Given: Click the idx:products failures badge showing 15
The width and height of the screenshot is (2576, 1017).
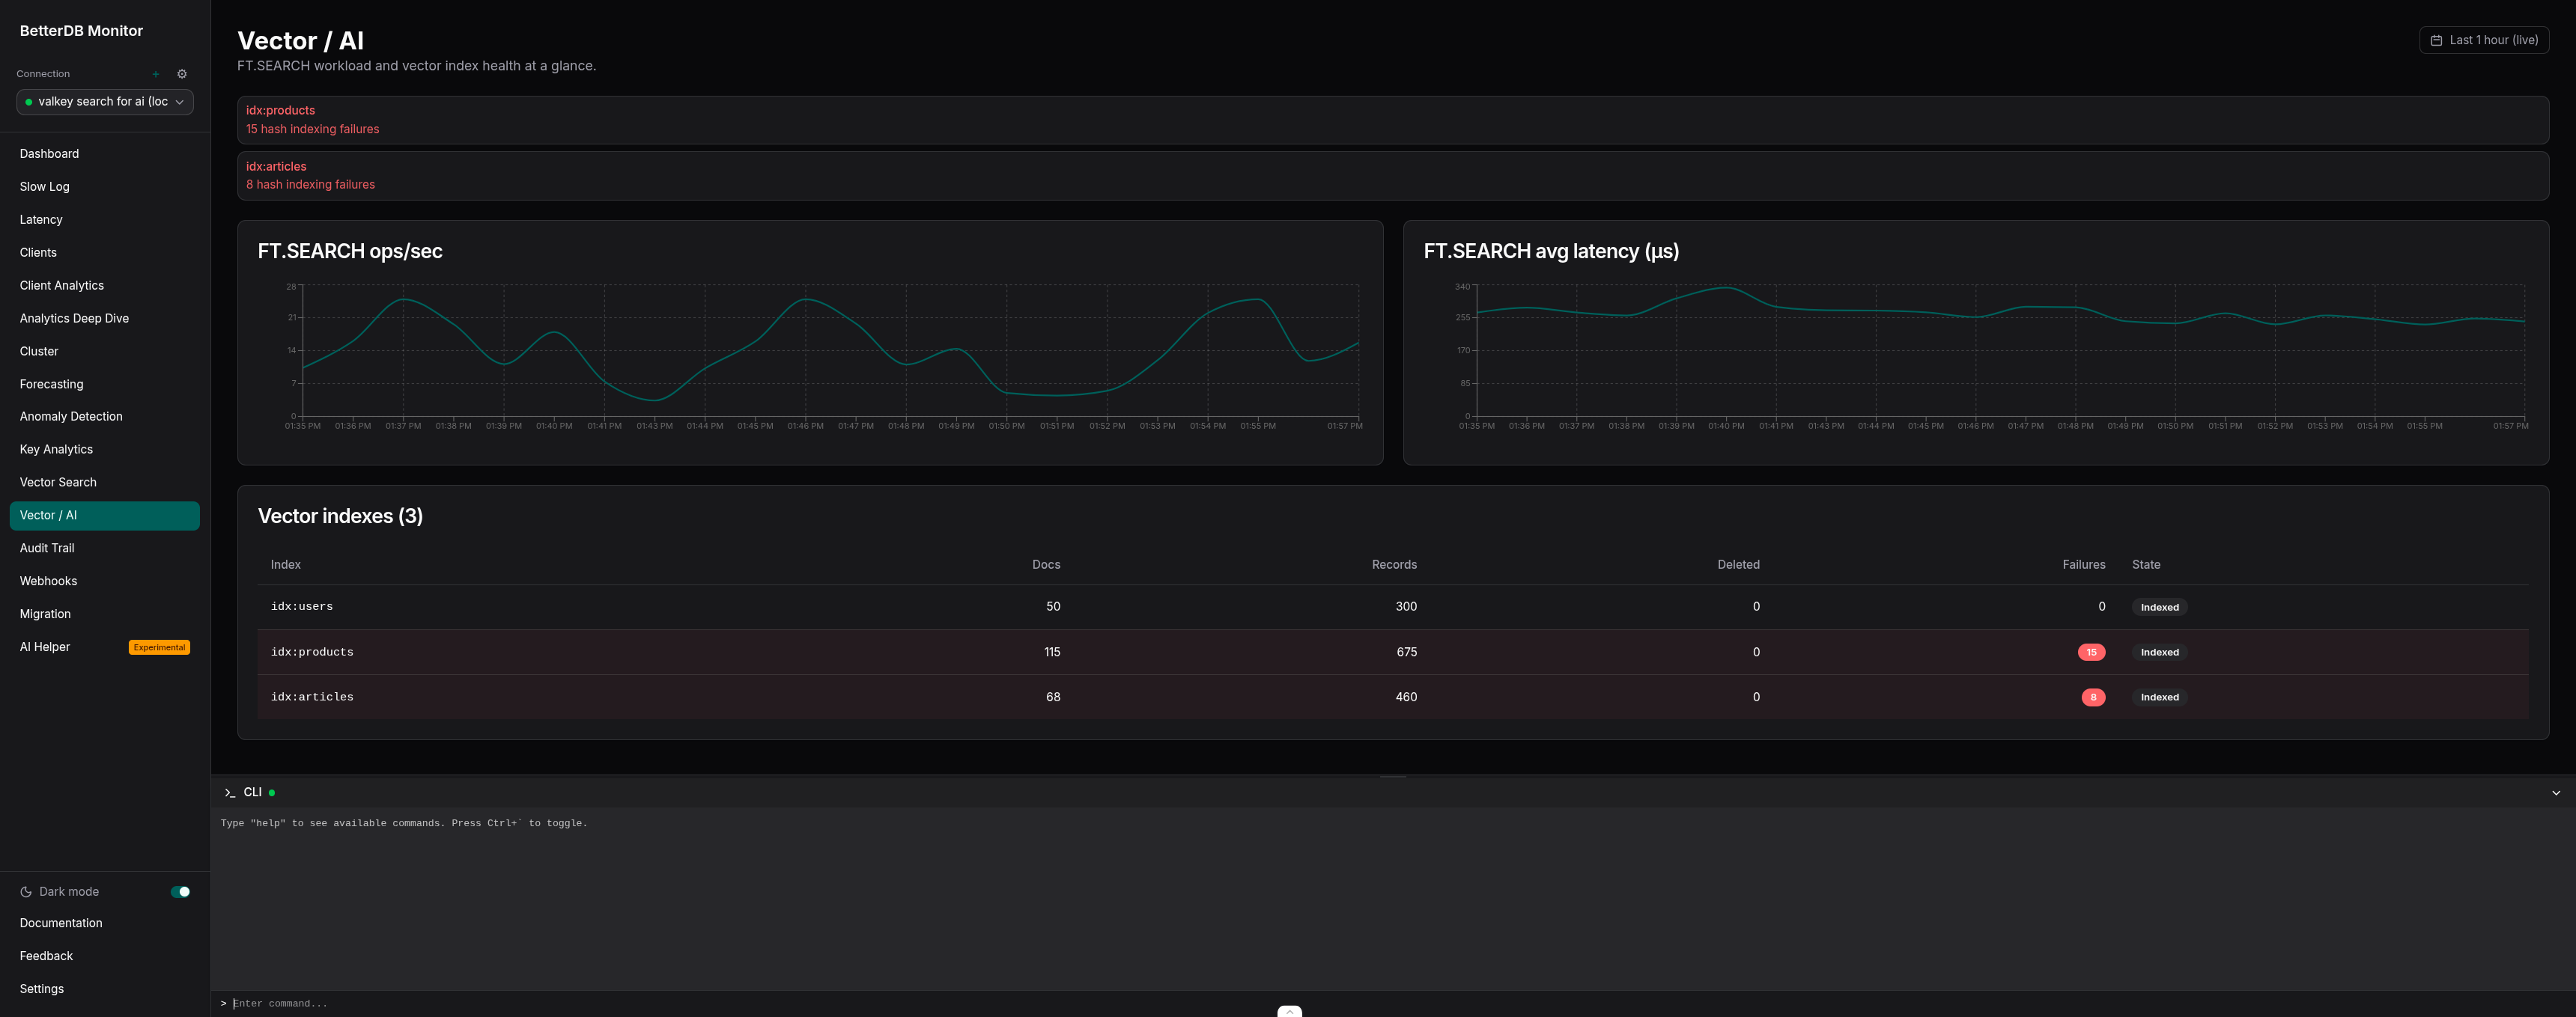Looking at the screenshot, I should coord(2092,651).
